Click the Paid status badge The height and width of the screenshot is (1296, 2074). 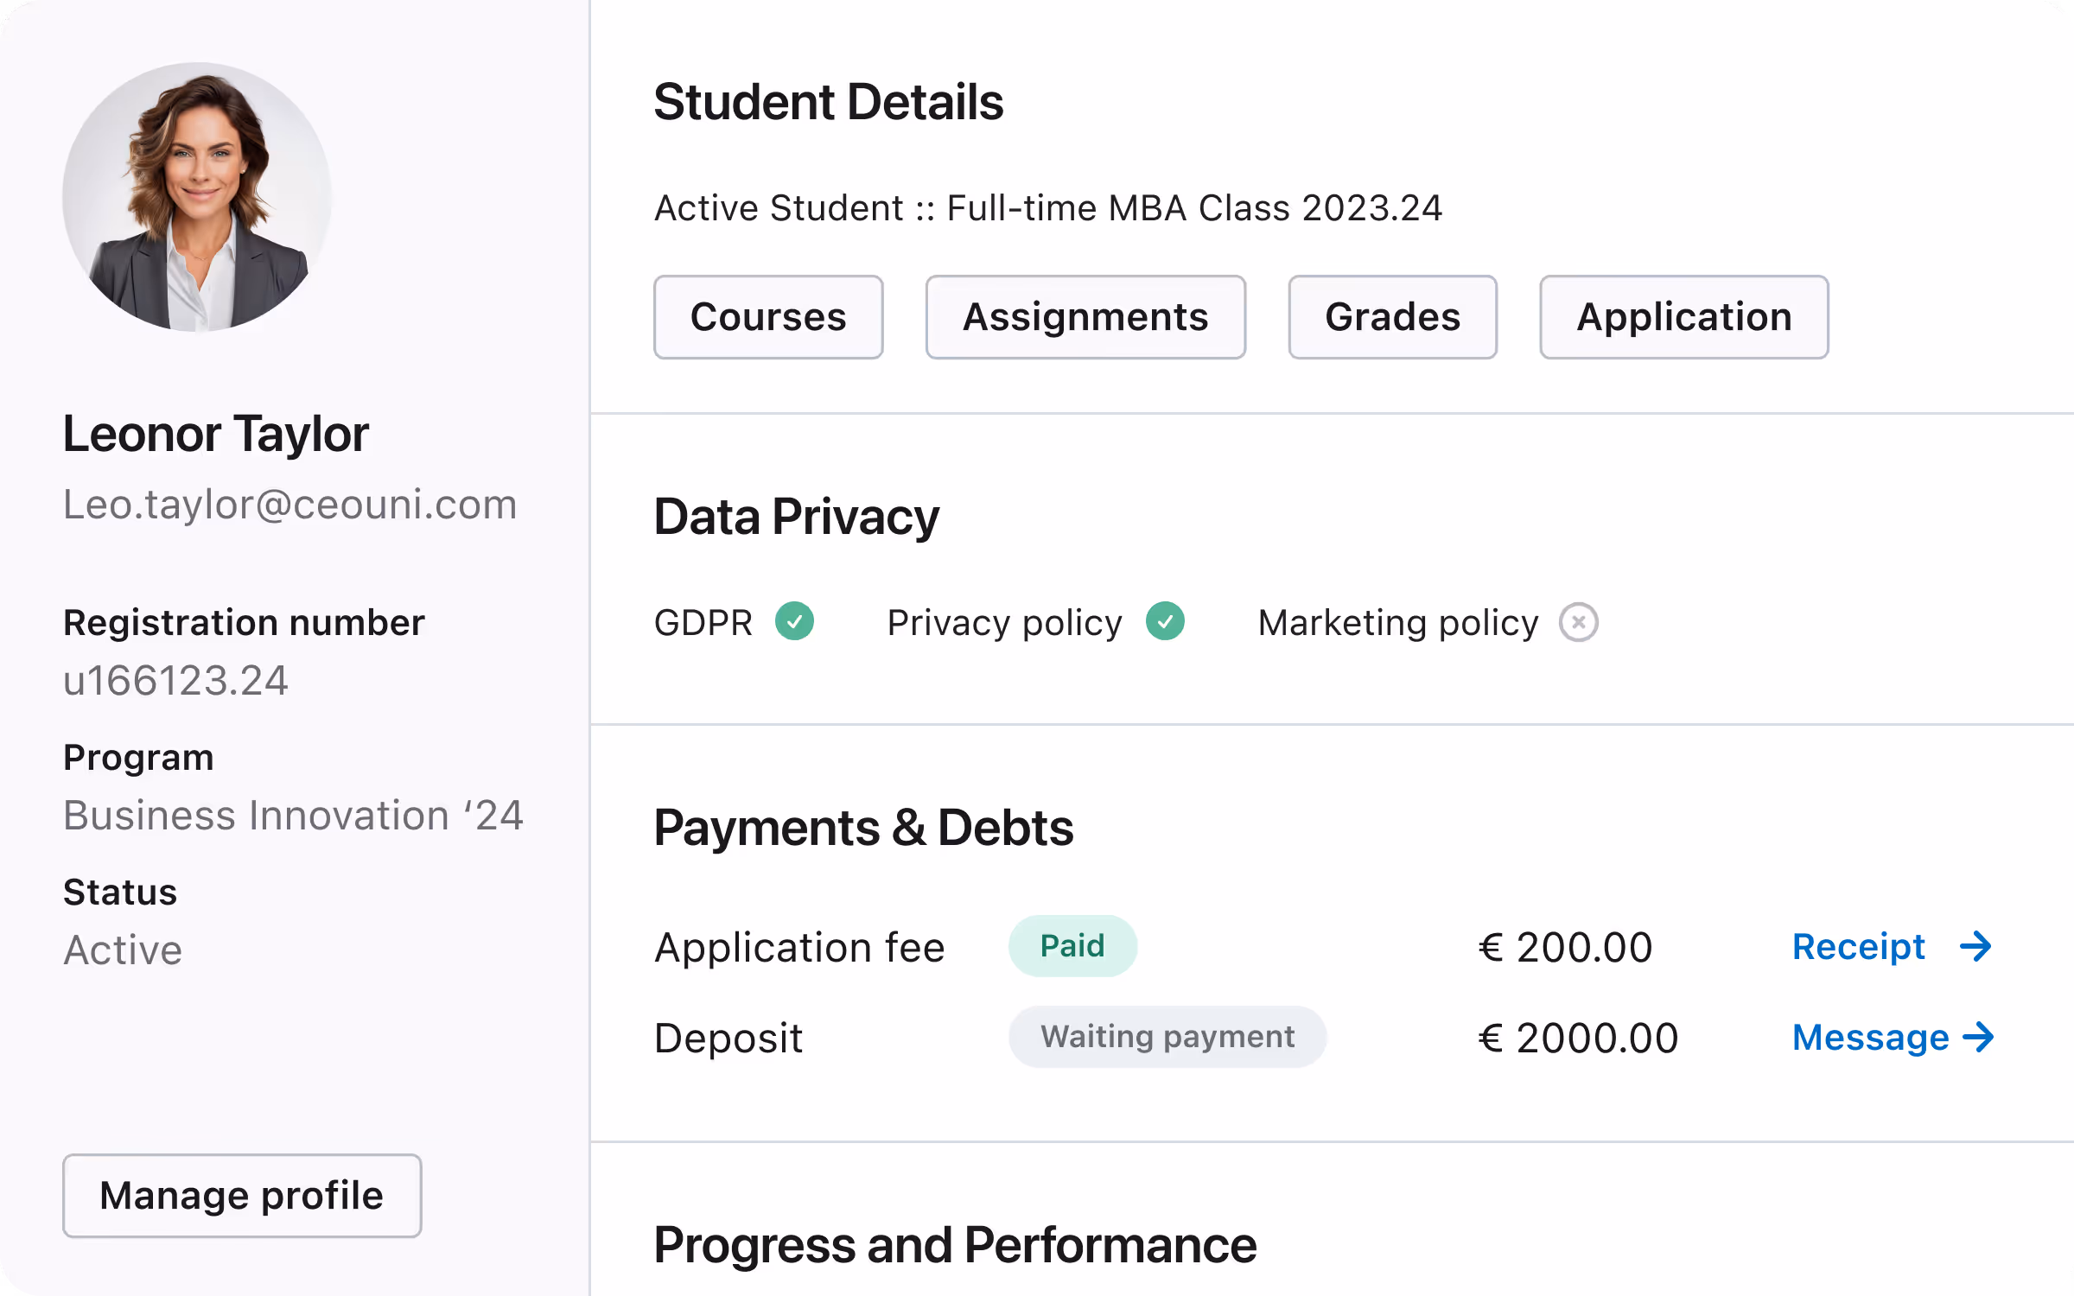tap(1072, 946)
